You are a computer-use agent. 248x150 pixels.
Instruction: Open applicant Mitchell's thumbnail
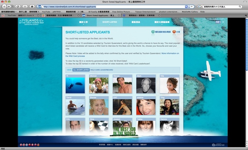click(99, 86)
